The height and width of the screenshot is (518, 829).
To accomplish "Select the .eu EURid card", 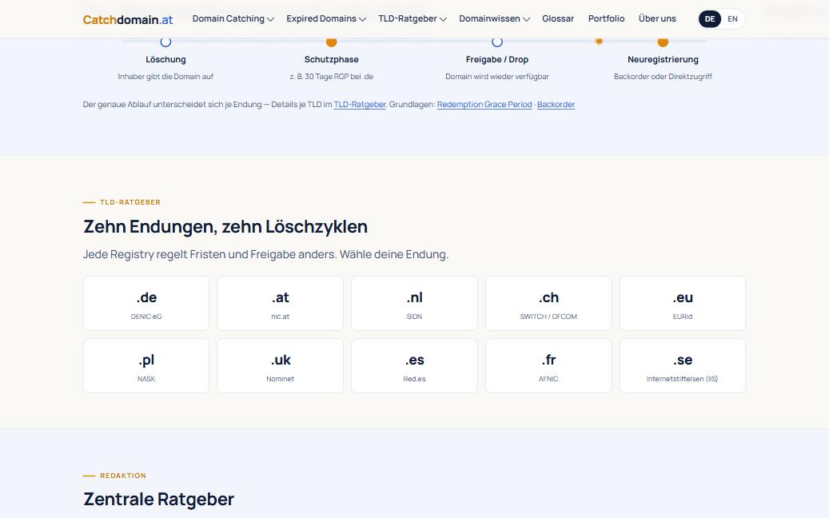I will pyautogui.click(x=683, y=304).
